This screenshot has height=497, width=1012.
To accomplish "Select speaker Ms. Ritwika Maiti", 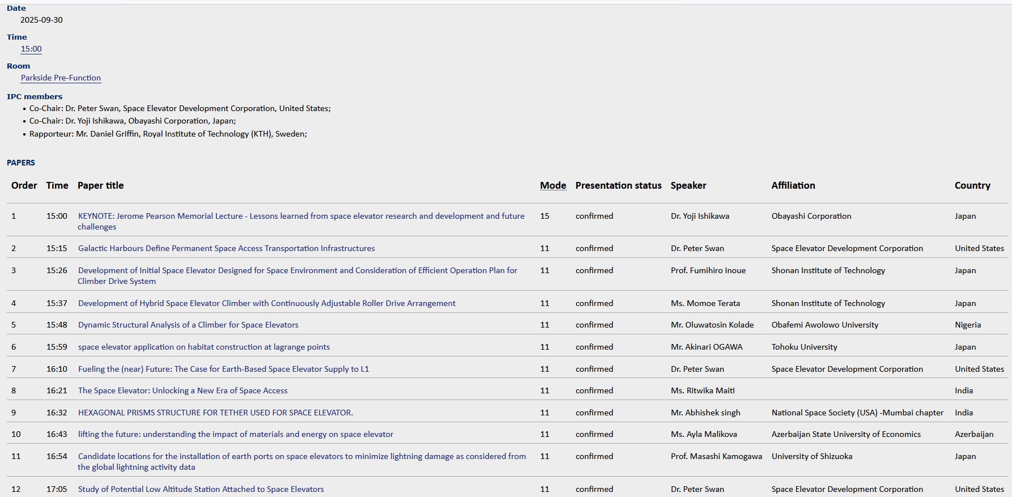I will pos(703,390).
